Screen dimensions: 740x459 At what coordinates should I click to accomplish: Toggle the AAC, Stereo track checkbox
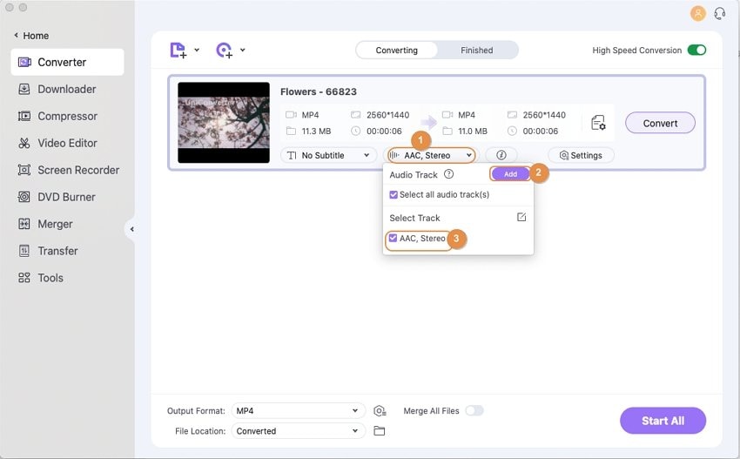(394, 238)
